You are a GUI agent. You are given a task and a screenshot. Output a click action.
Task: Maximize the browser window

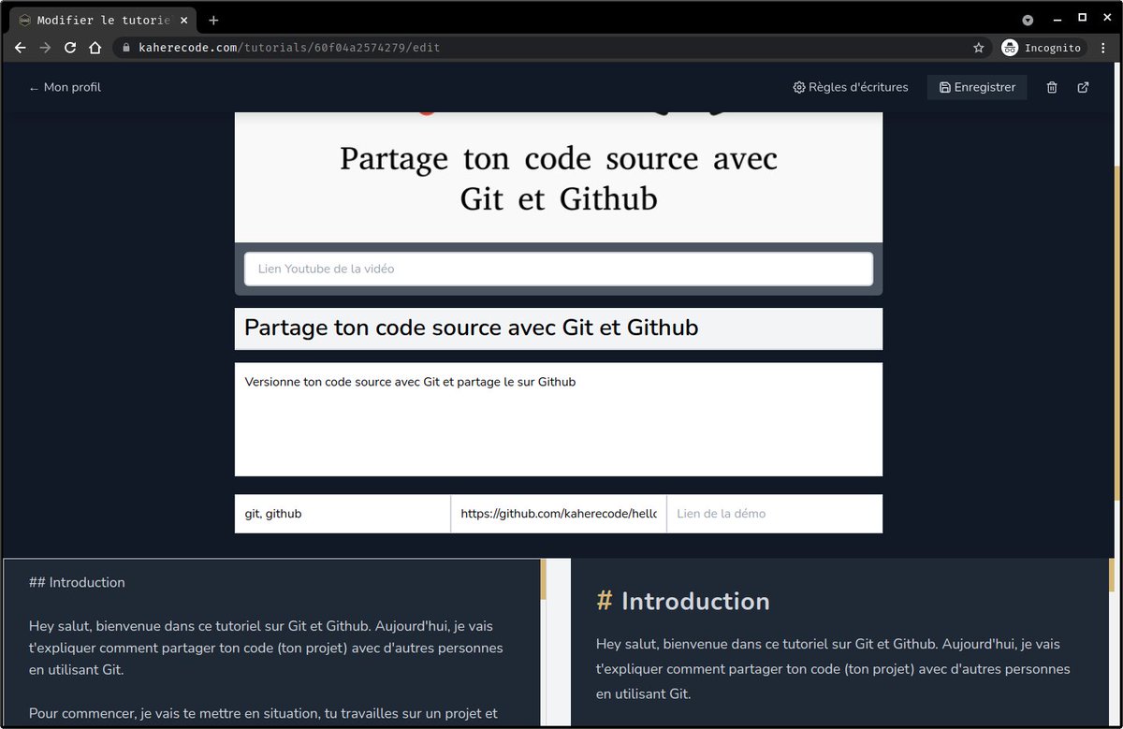(1082, 18)
